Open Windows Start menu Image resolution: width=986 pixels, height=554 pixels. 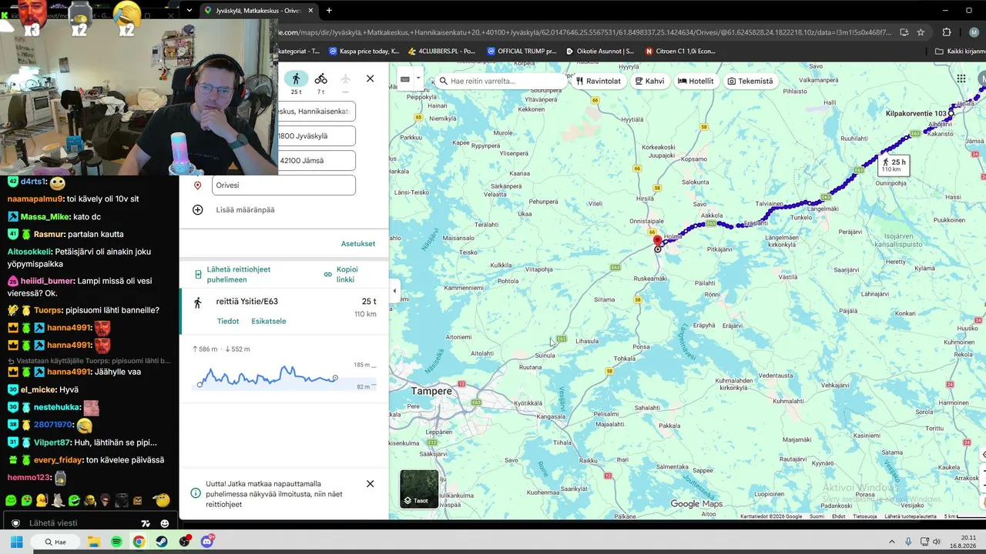[x=16, y=542]
